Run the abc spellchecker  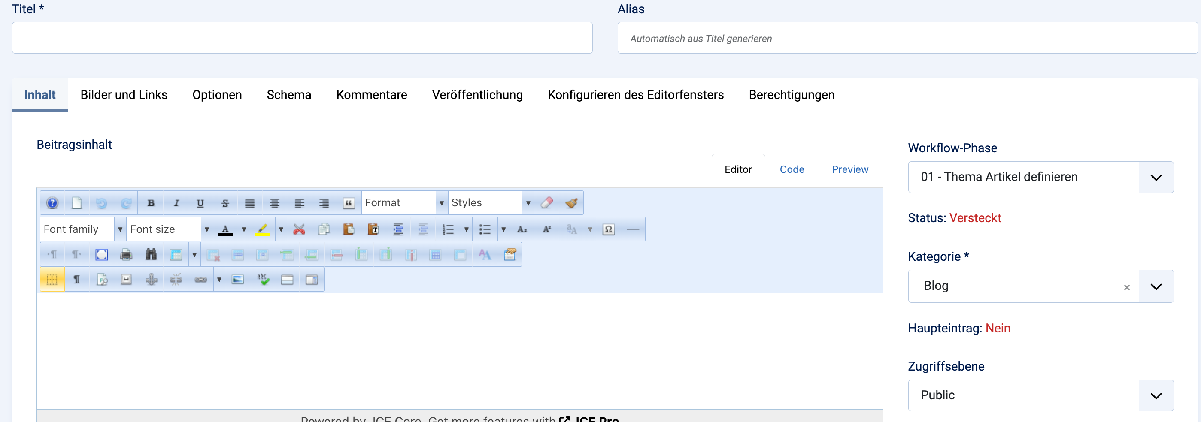click(263, 280)
